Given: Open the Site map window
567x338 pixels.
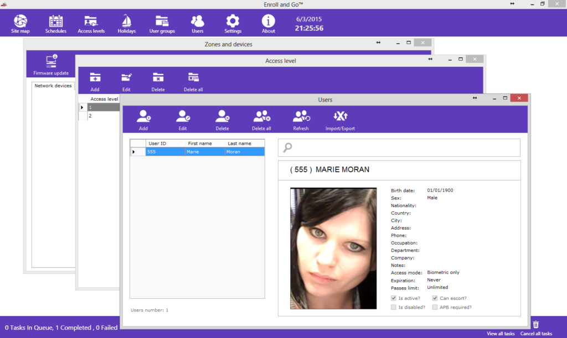Looking at the screenshot, I should point(20,23).
